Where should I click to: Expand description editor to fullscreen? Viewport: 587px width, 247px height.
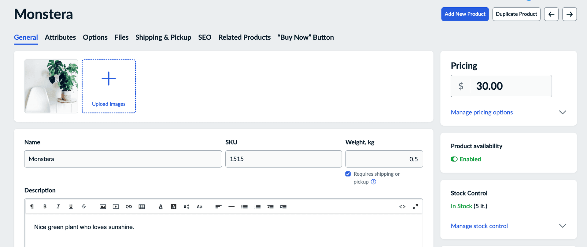pyautogui.click(x=415, y=206)
